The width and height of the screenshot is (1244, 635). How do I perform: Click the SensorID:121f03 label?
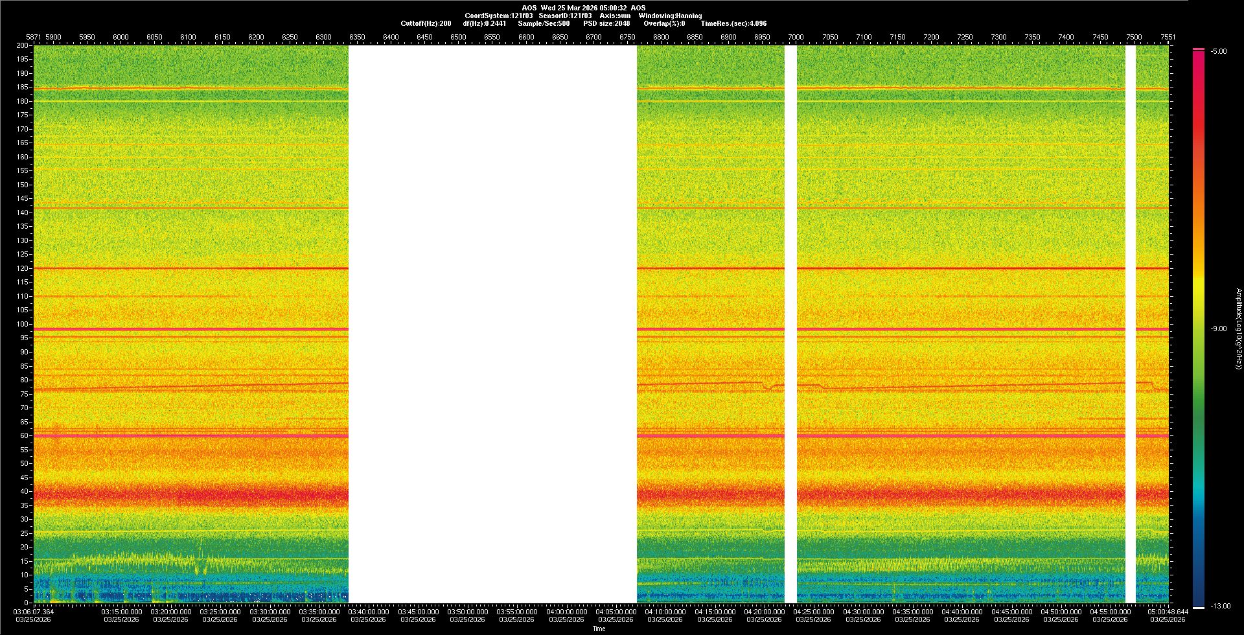coord(565,16)
